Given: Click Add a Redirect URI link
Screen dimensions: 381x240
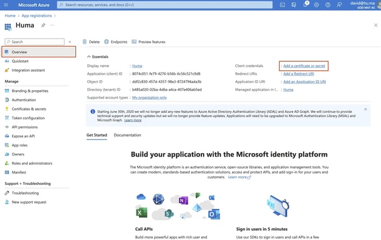Looking at the screenshot, I should point(299,74).
